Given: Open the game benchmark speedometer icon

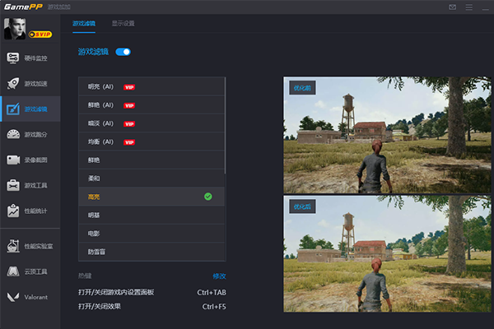Looking at the screenshot, I should pos(13,134).
